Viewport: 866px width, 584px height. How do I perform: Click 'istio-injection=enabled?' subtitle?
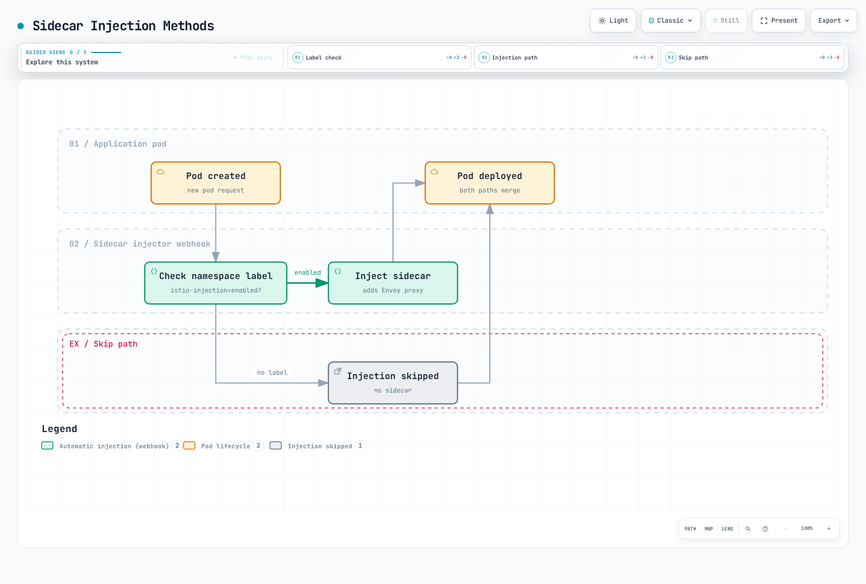[x=216, y=290]
